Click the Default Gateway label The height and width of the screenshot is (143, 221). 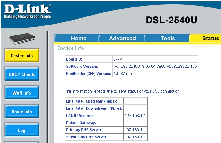coord(81,123)
